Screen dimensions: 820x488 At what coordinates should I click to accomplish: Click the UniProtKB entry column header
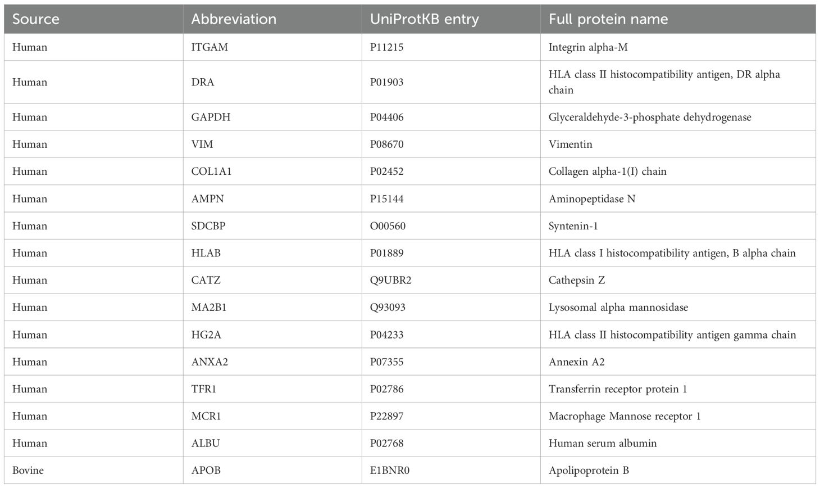click(424, 19)
